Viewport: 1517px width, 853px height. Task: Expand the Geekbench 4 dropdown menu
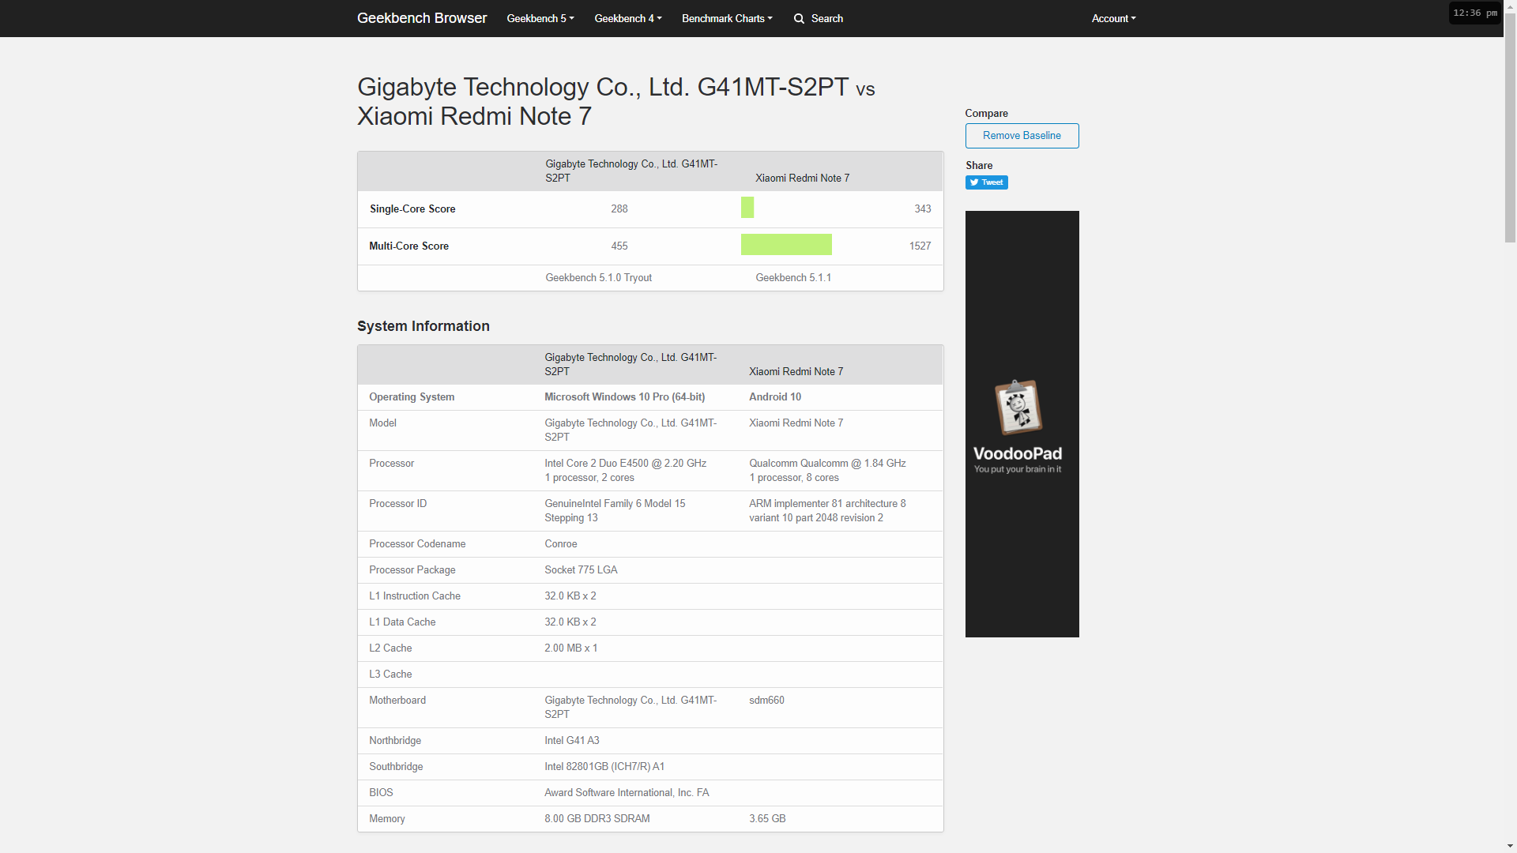pos(628,18)
